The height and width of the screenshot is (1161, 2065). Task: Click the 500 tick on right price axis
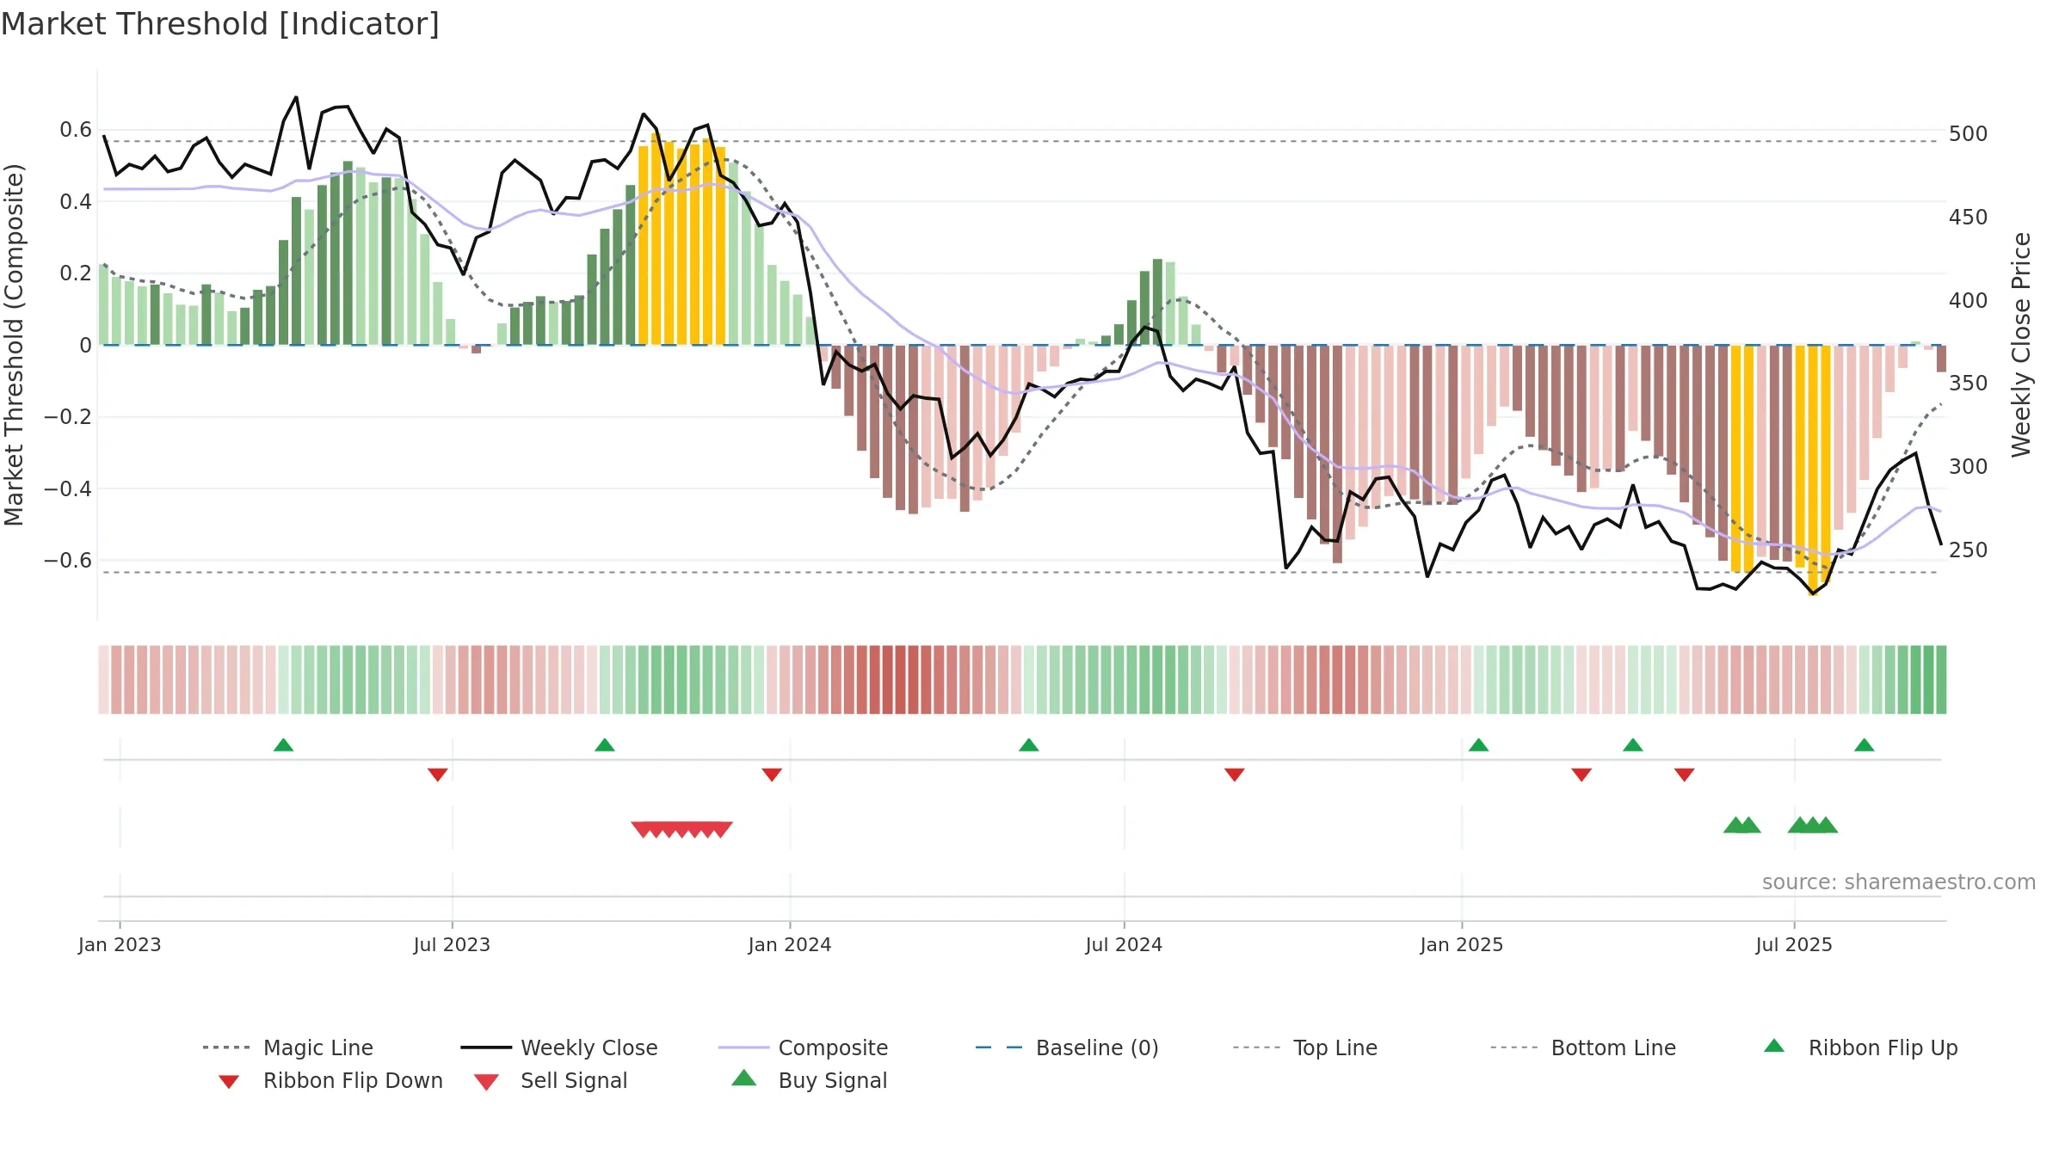point(1969,134)
